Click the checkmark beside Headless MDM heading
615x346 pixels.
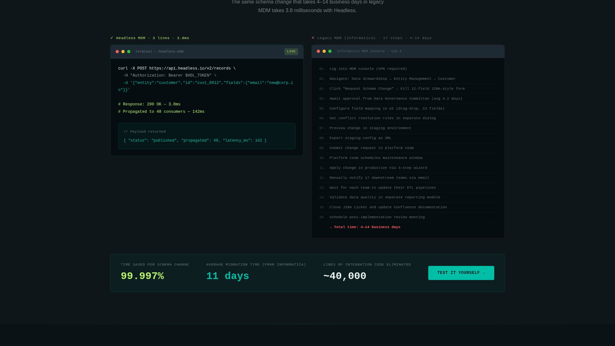[x=111, y=38]
